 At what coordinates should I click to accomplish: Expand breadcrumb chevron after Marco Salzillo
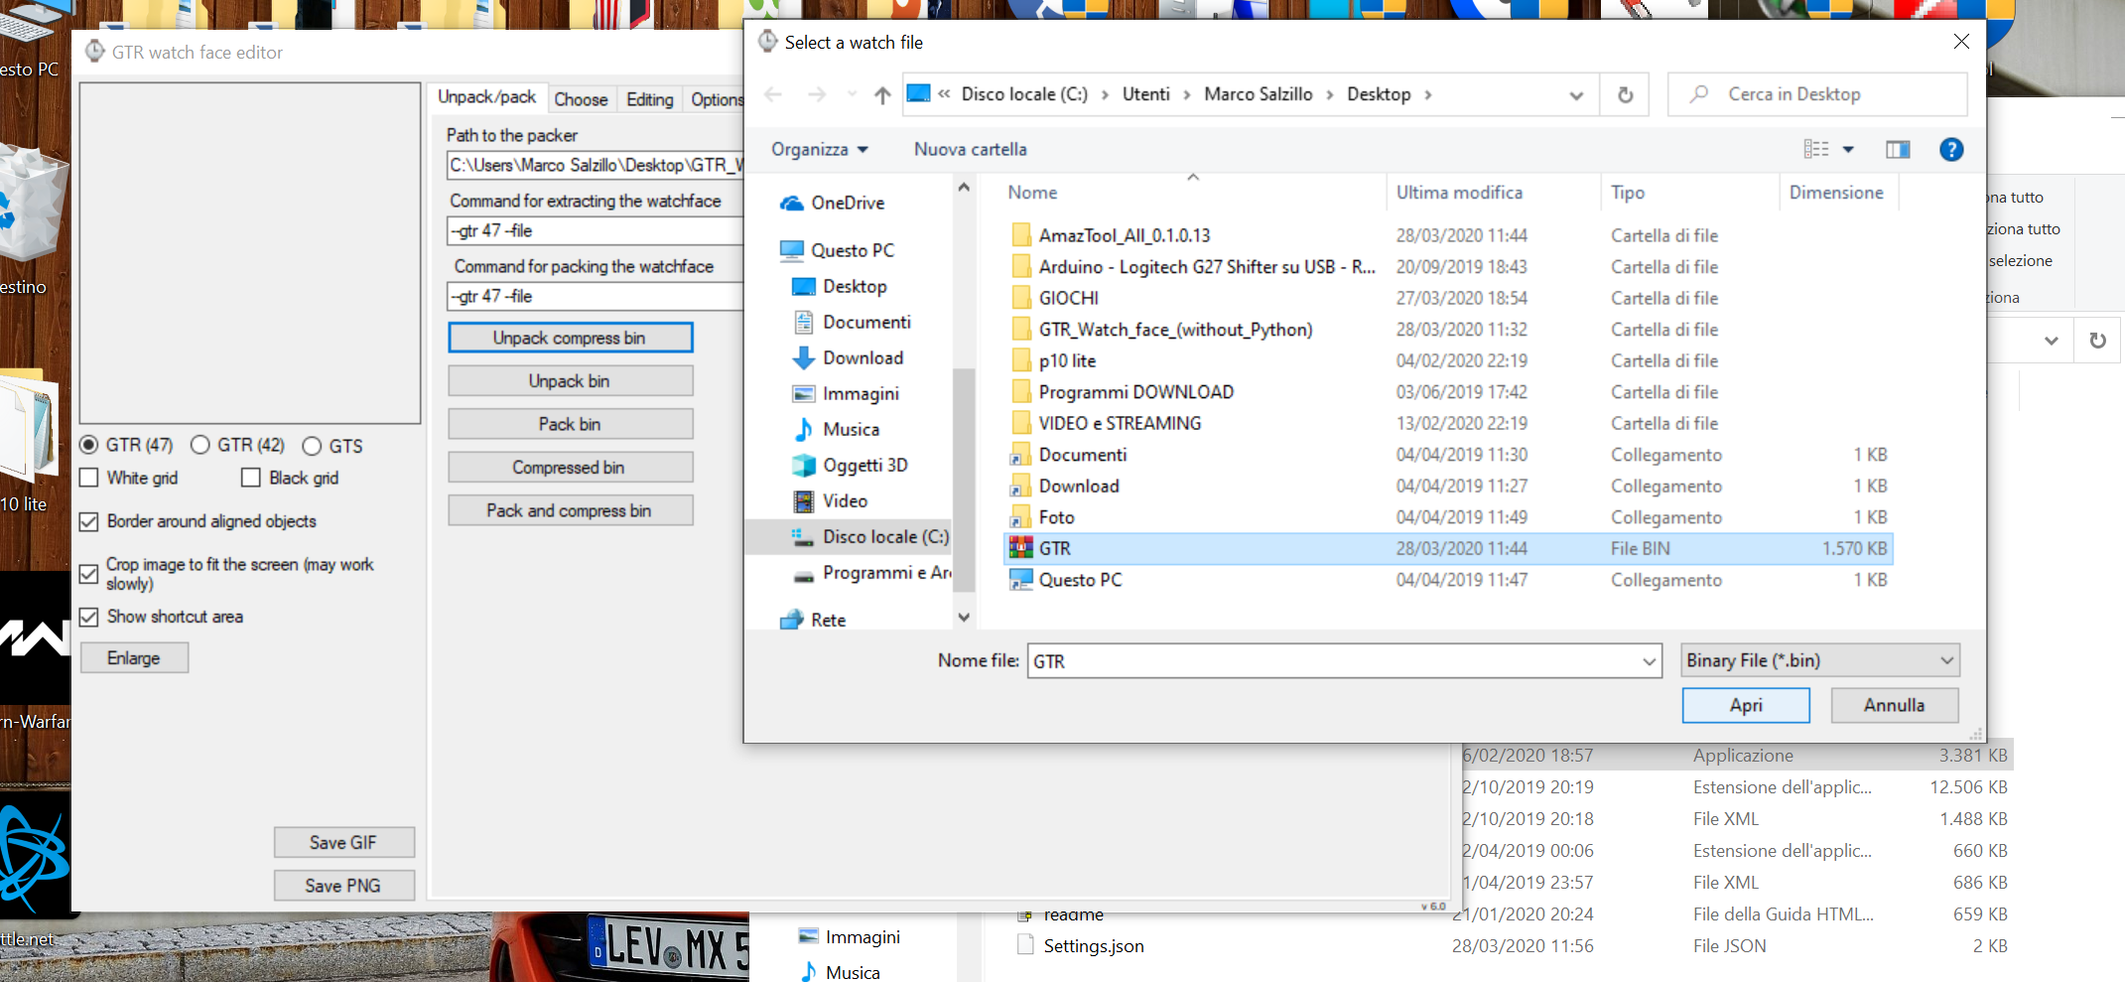click(x=1330, y=95)
